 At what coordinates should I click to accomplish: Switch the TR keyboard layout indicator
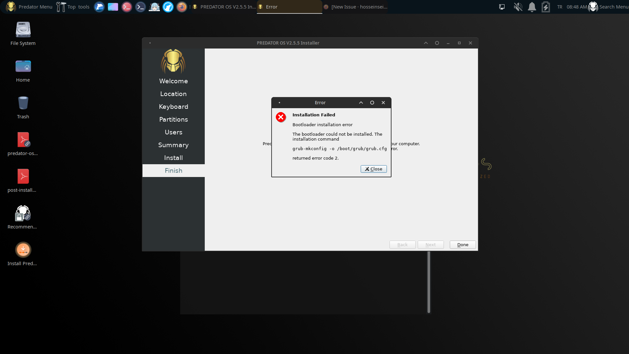560,7
